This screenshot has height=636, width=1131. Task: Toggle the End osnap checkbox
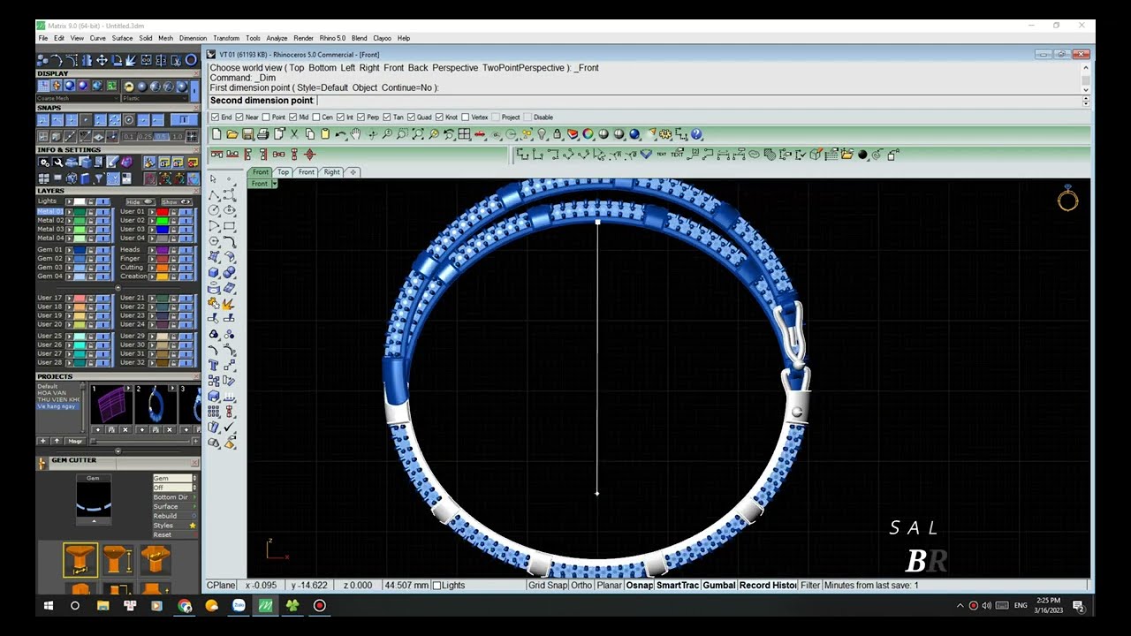click(215, 117)
